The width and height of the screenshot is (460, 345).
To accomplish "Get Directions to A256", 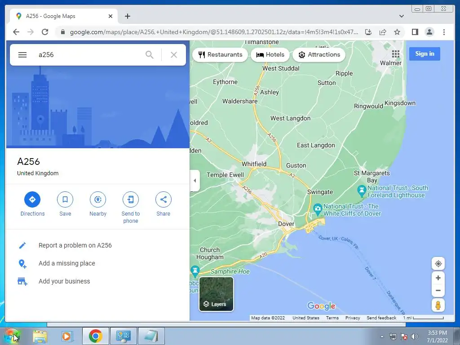I will click(x=32, y=204).
